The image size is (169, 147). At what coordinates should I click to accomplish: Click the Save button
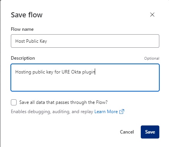150,132
